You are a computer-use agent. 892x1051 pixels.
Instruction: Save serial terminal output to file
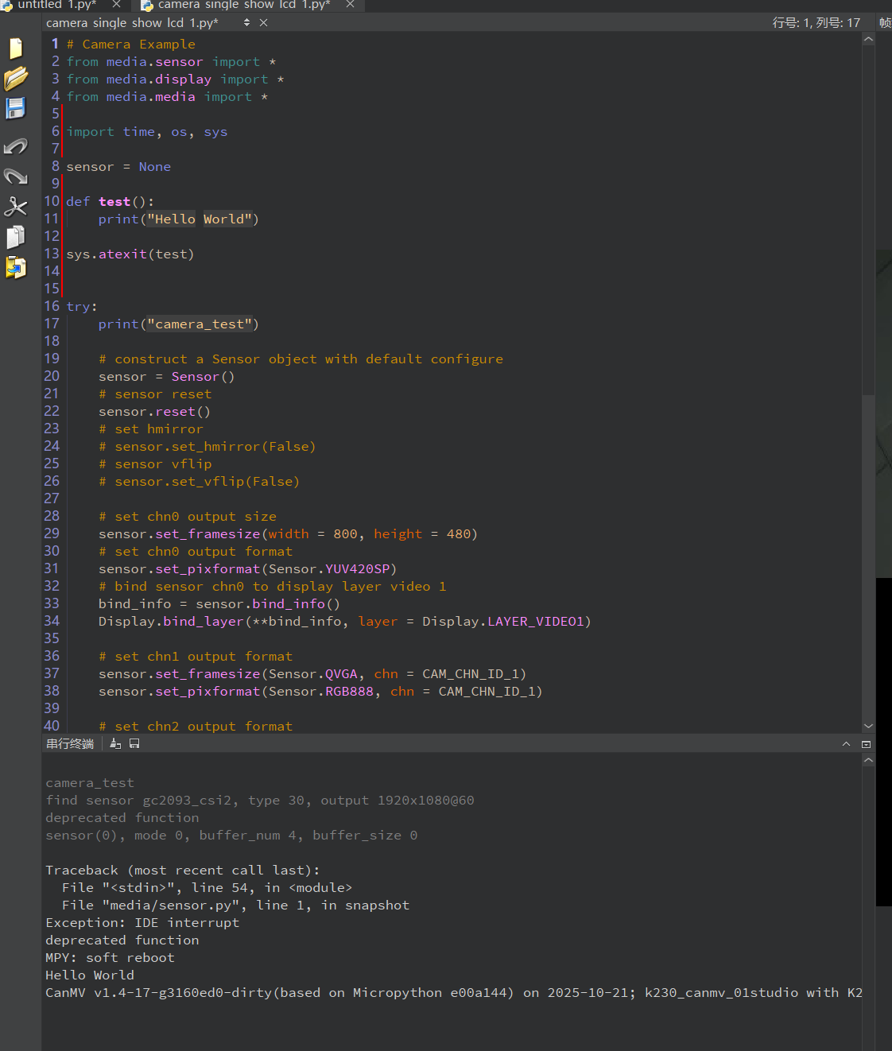pos(134,744)
